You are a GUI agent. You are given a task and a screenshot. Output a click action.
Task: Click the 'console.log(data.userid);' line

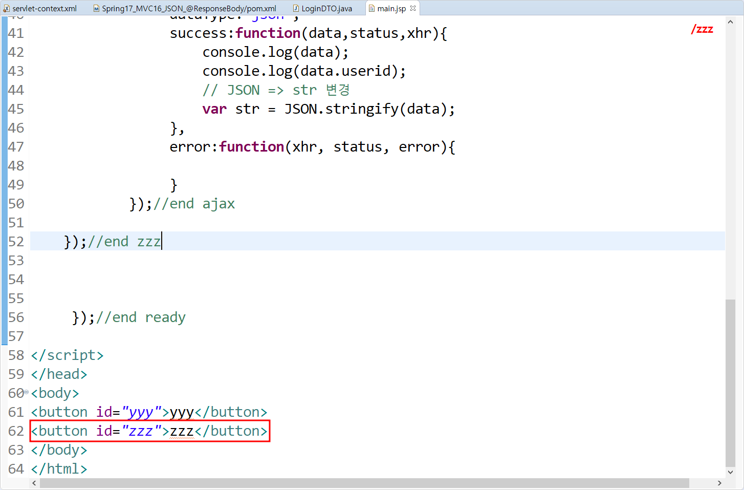(304, 71)
